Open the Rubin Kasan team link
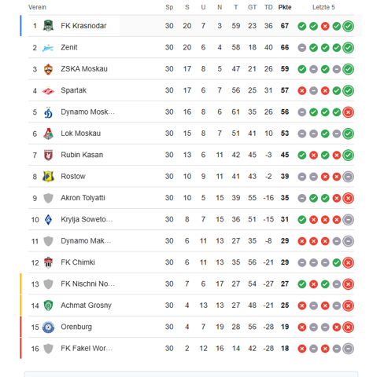 point(82,155)
